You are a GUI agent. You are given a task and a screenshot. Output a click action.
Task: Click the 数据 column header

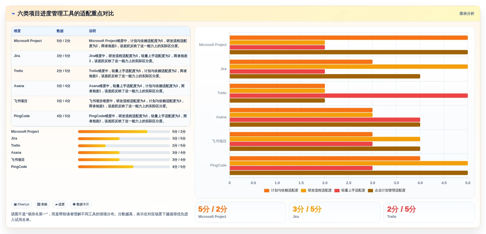60,31
